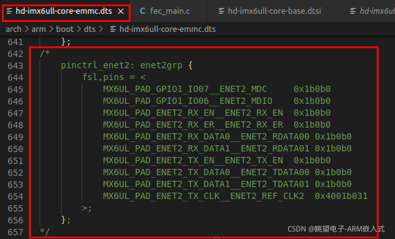Click 'MX6UL_PAD_ENET2_TX_CLK__ENET2_REF_CLK2' text
Screen dimensions: 395x239
pos(203,196)
